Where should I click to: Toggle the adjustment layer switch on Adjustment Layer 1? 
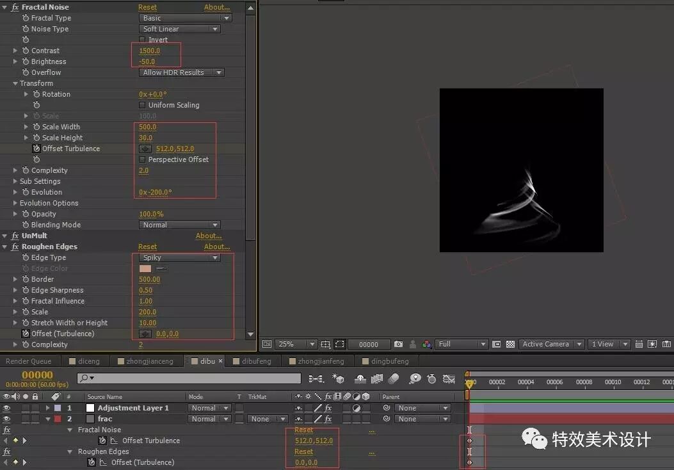357,408
